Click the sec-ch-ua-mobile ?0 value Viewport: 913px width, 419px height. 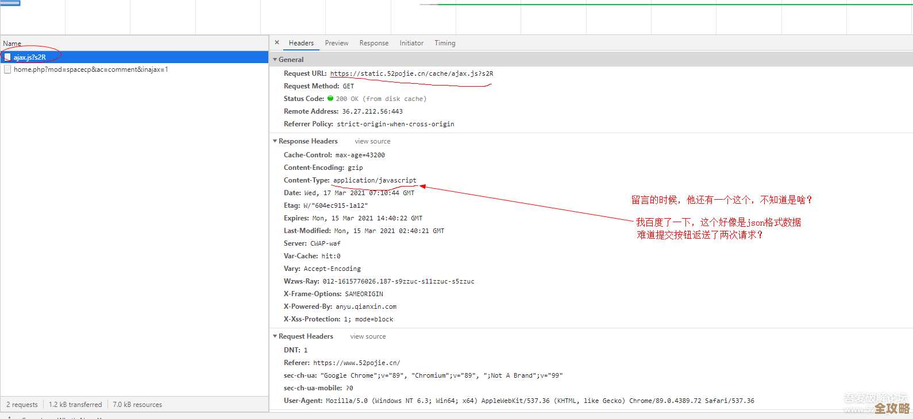tap(349, 388)
